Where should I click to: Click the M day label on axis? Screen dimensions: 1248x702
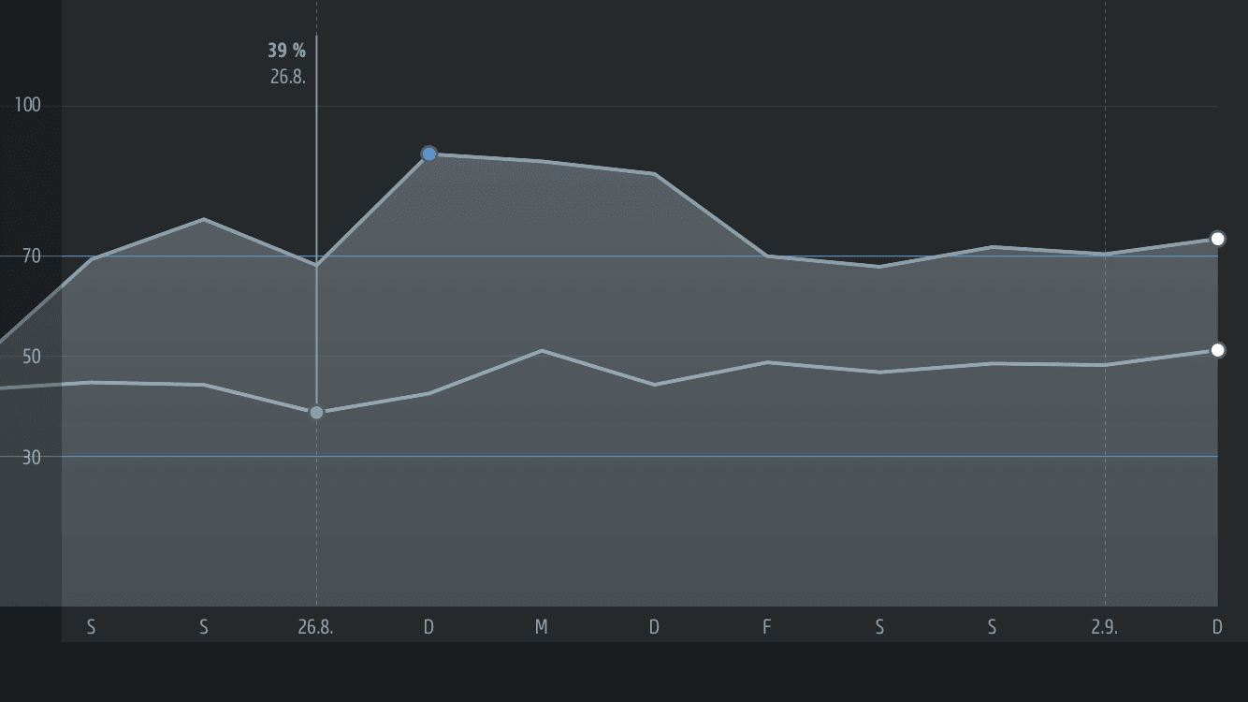541,627
